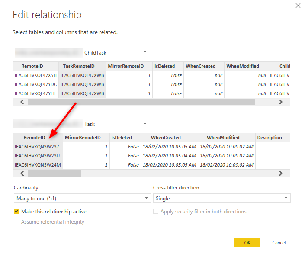Click the Child column header in ChildTask table
The width and height of the screenshot is (305, 260).
[279, 66]
